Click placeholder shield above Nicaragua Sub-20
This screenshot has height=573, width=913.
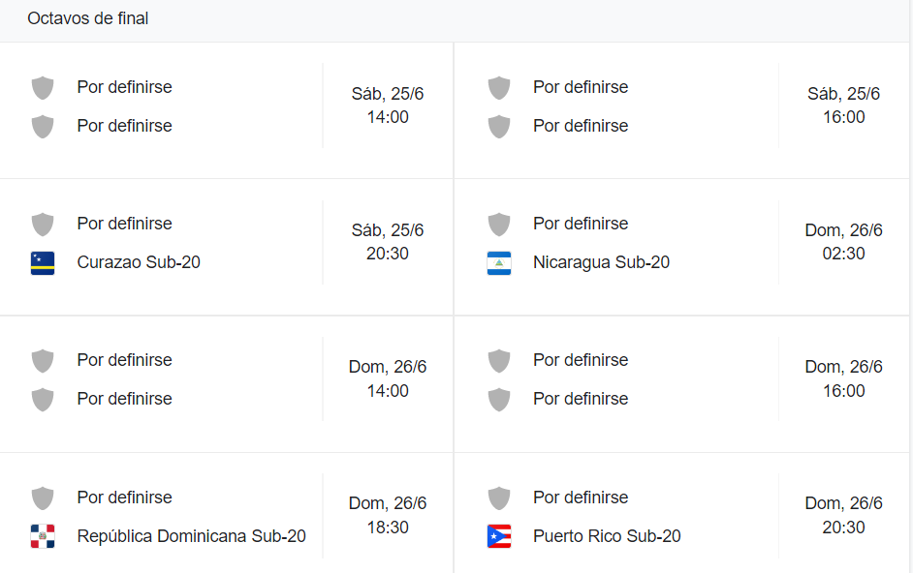pyautogui.click(x=499, y=225)
